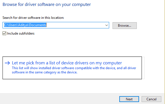
Task: Click the Search for driver software label
Action: 33,18
